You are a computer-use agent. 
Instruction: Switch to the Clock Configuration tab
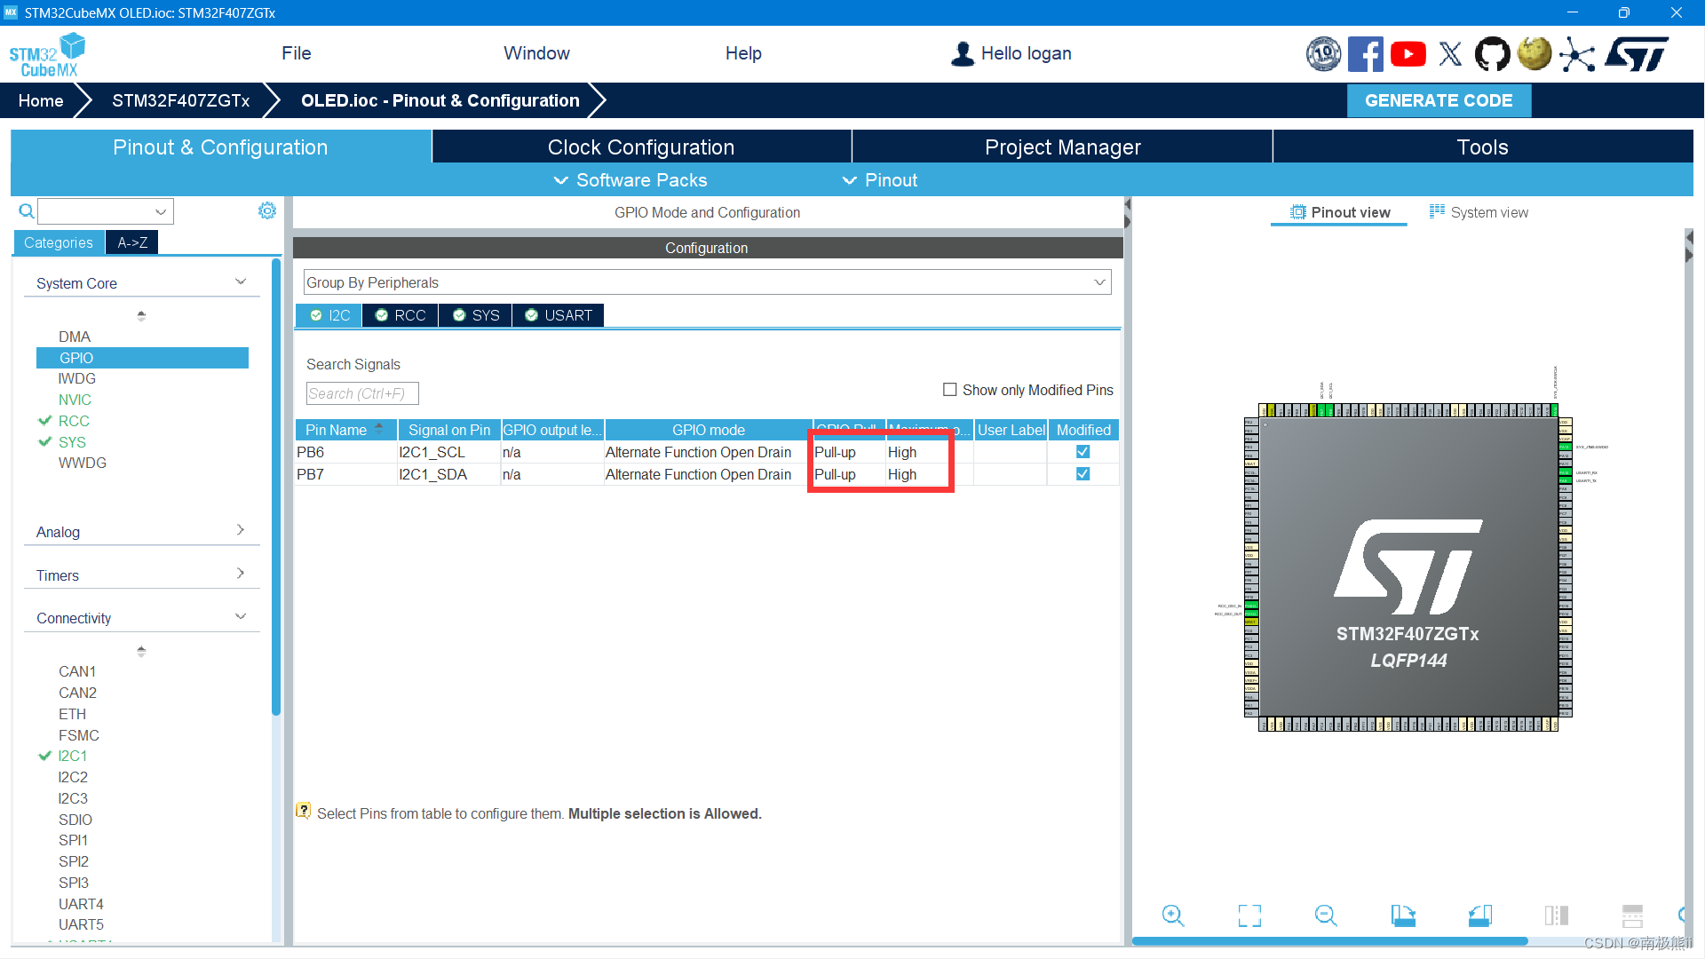click(641, 147)
